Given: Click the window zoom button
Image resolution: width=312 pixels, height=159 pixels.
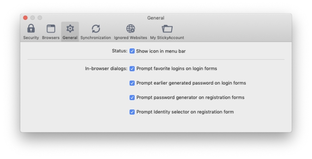Looking at the screenshot, I should [x=40, y=18].
